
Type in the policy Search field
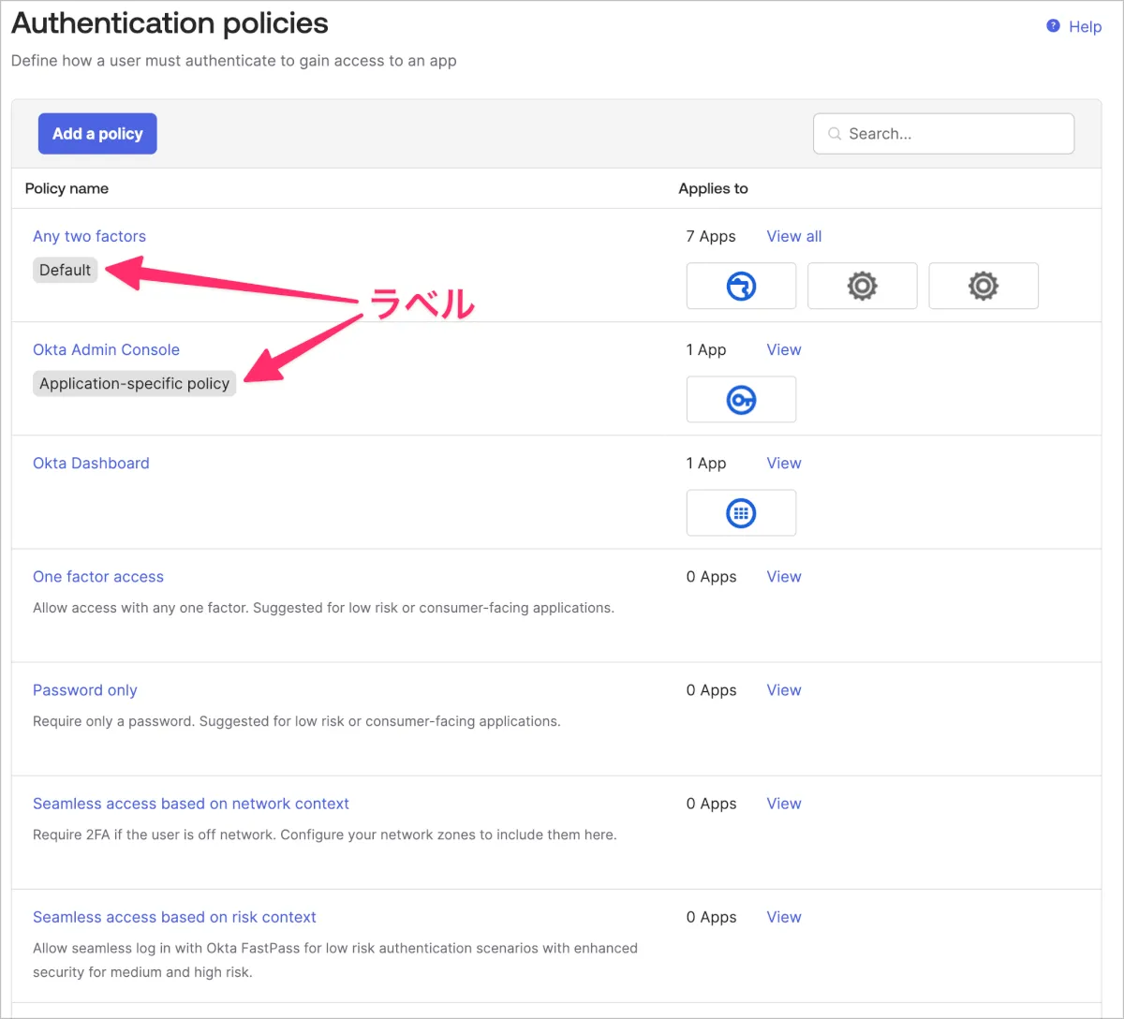[x=955, y=134]
